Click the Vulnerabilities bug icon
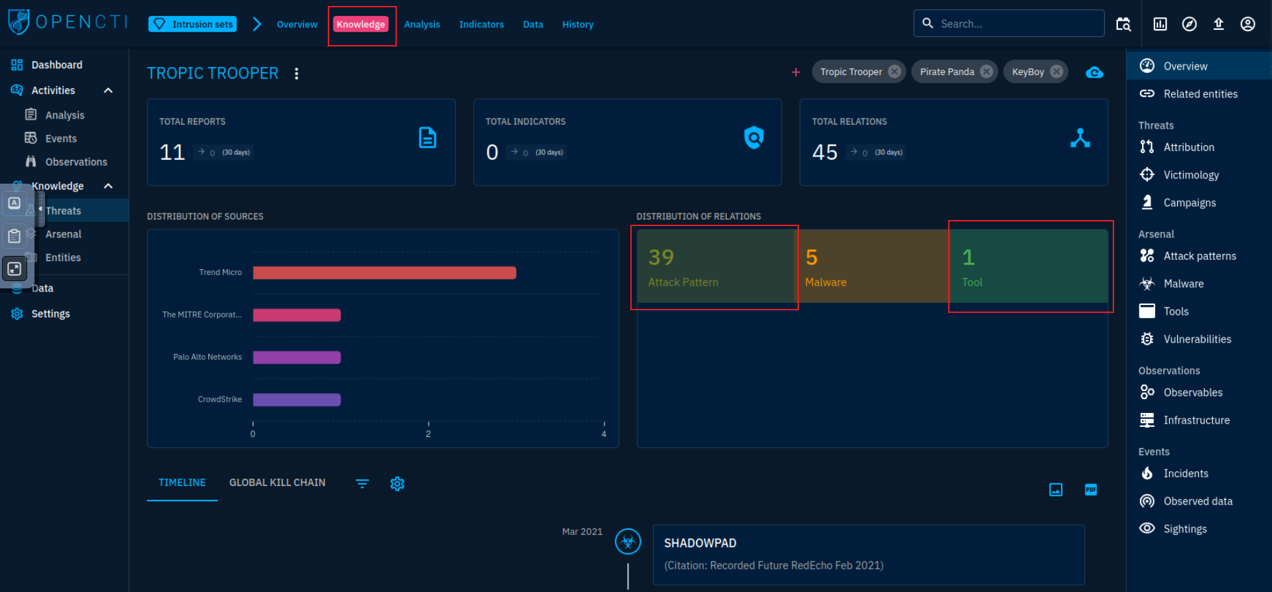 tap(1147, 339)
